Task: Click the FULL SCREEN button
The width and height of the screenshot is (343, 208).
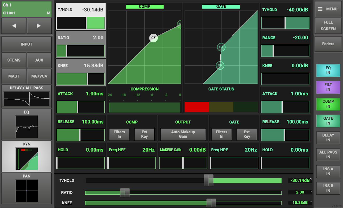Action: (328, 25)
